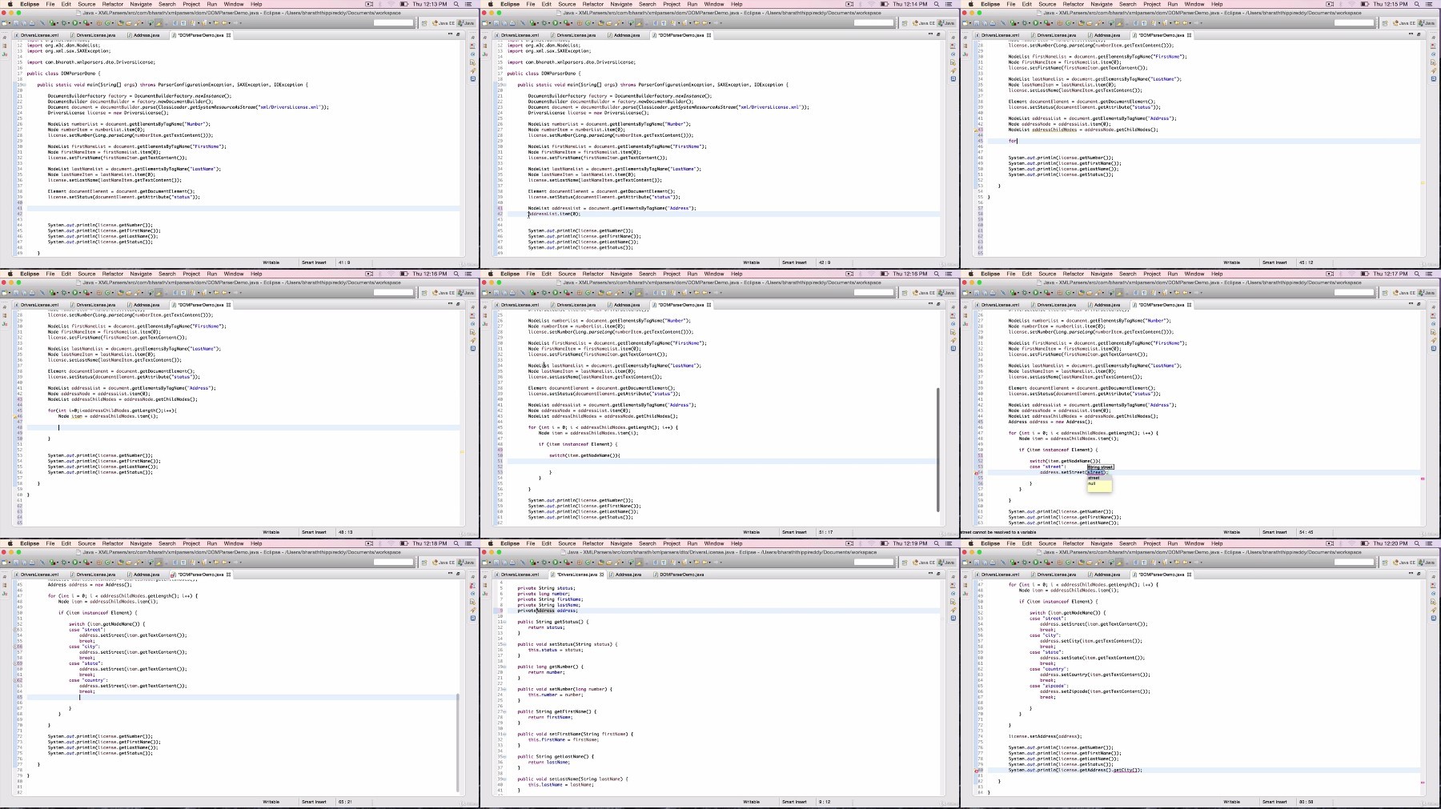Open Debug dropdown arrow in 12:17 PM window
The width and height of the screenshot is (1441, 809).
1030,293
